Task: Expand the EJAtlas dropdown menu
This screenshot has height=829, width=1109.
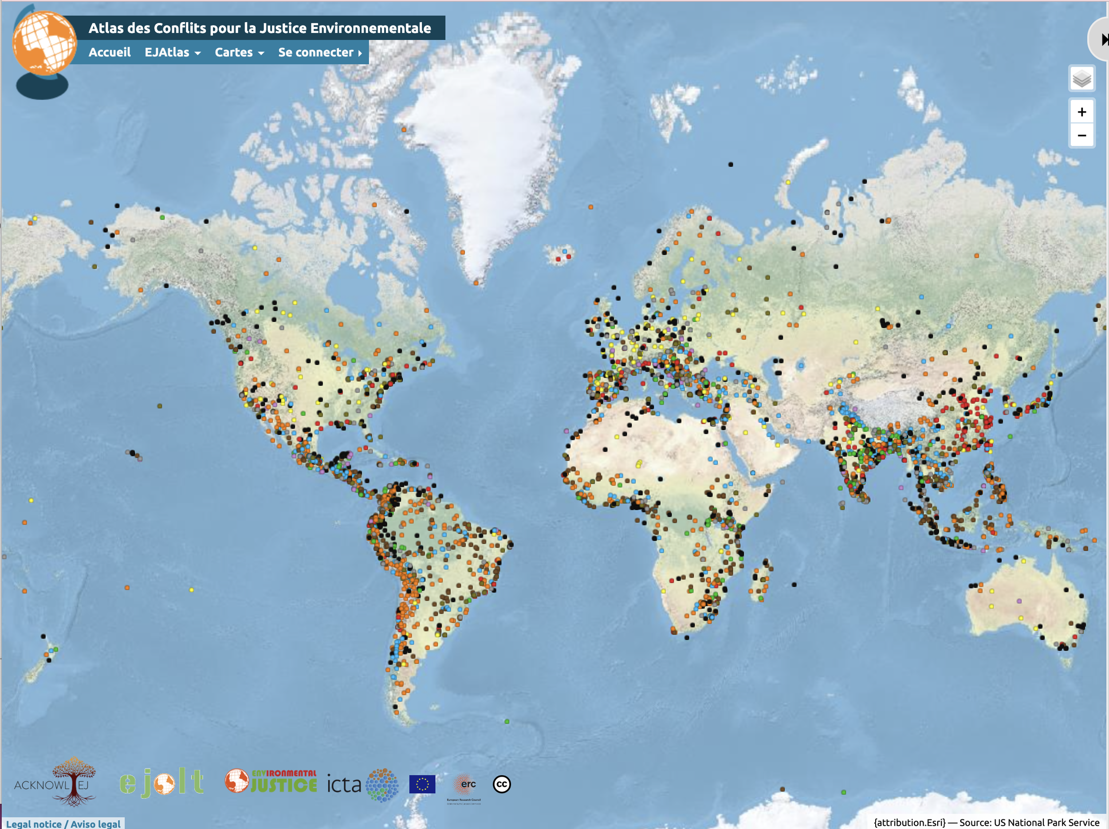Action: click(x=173, y=53)
